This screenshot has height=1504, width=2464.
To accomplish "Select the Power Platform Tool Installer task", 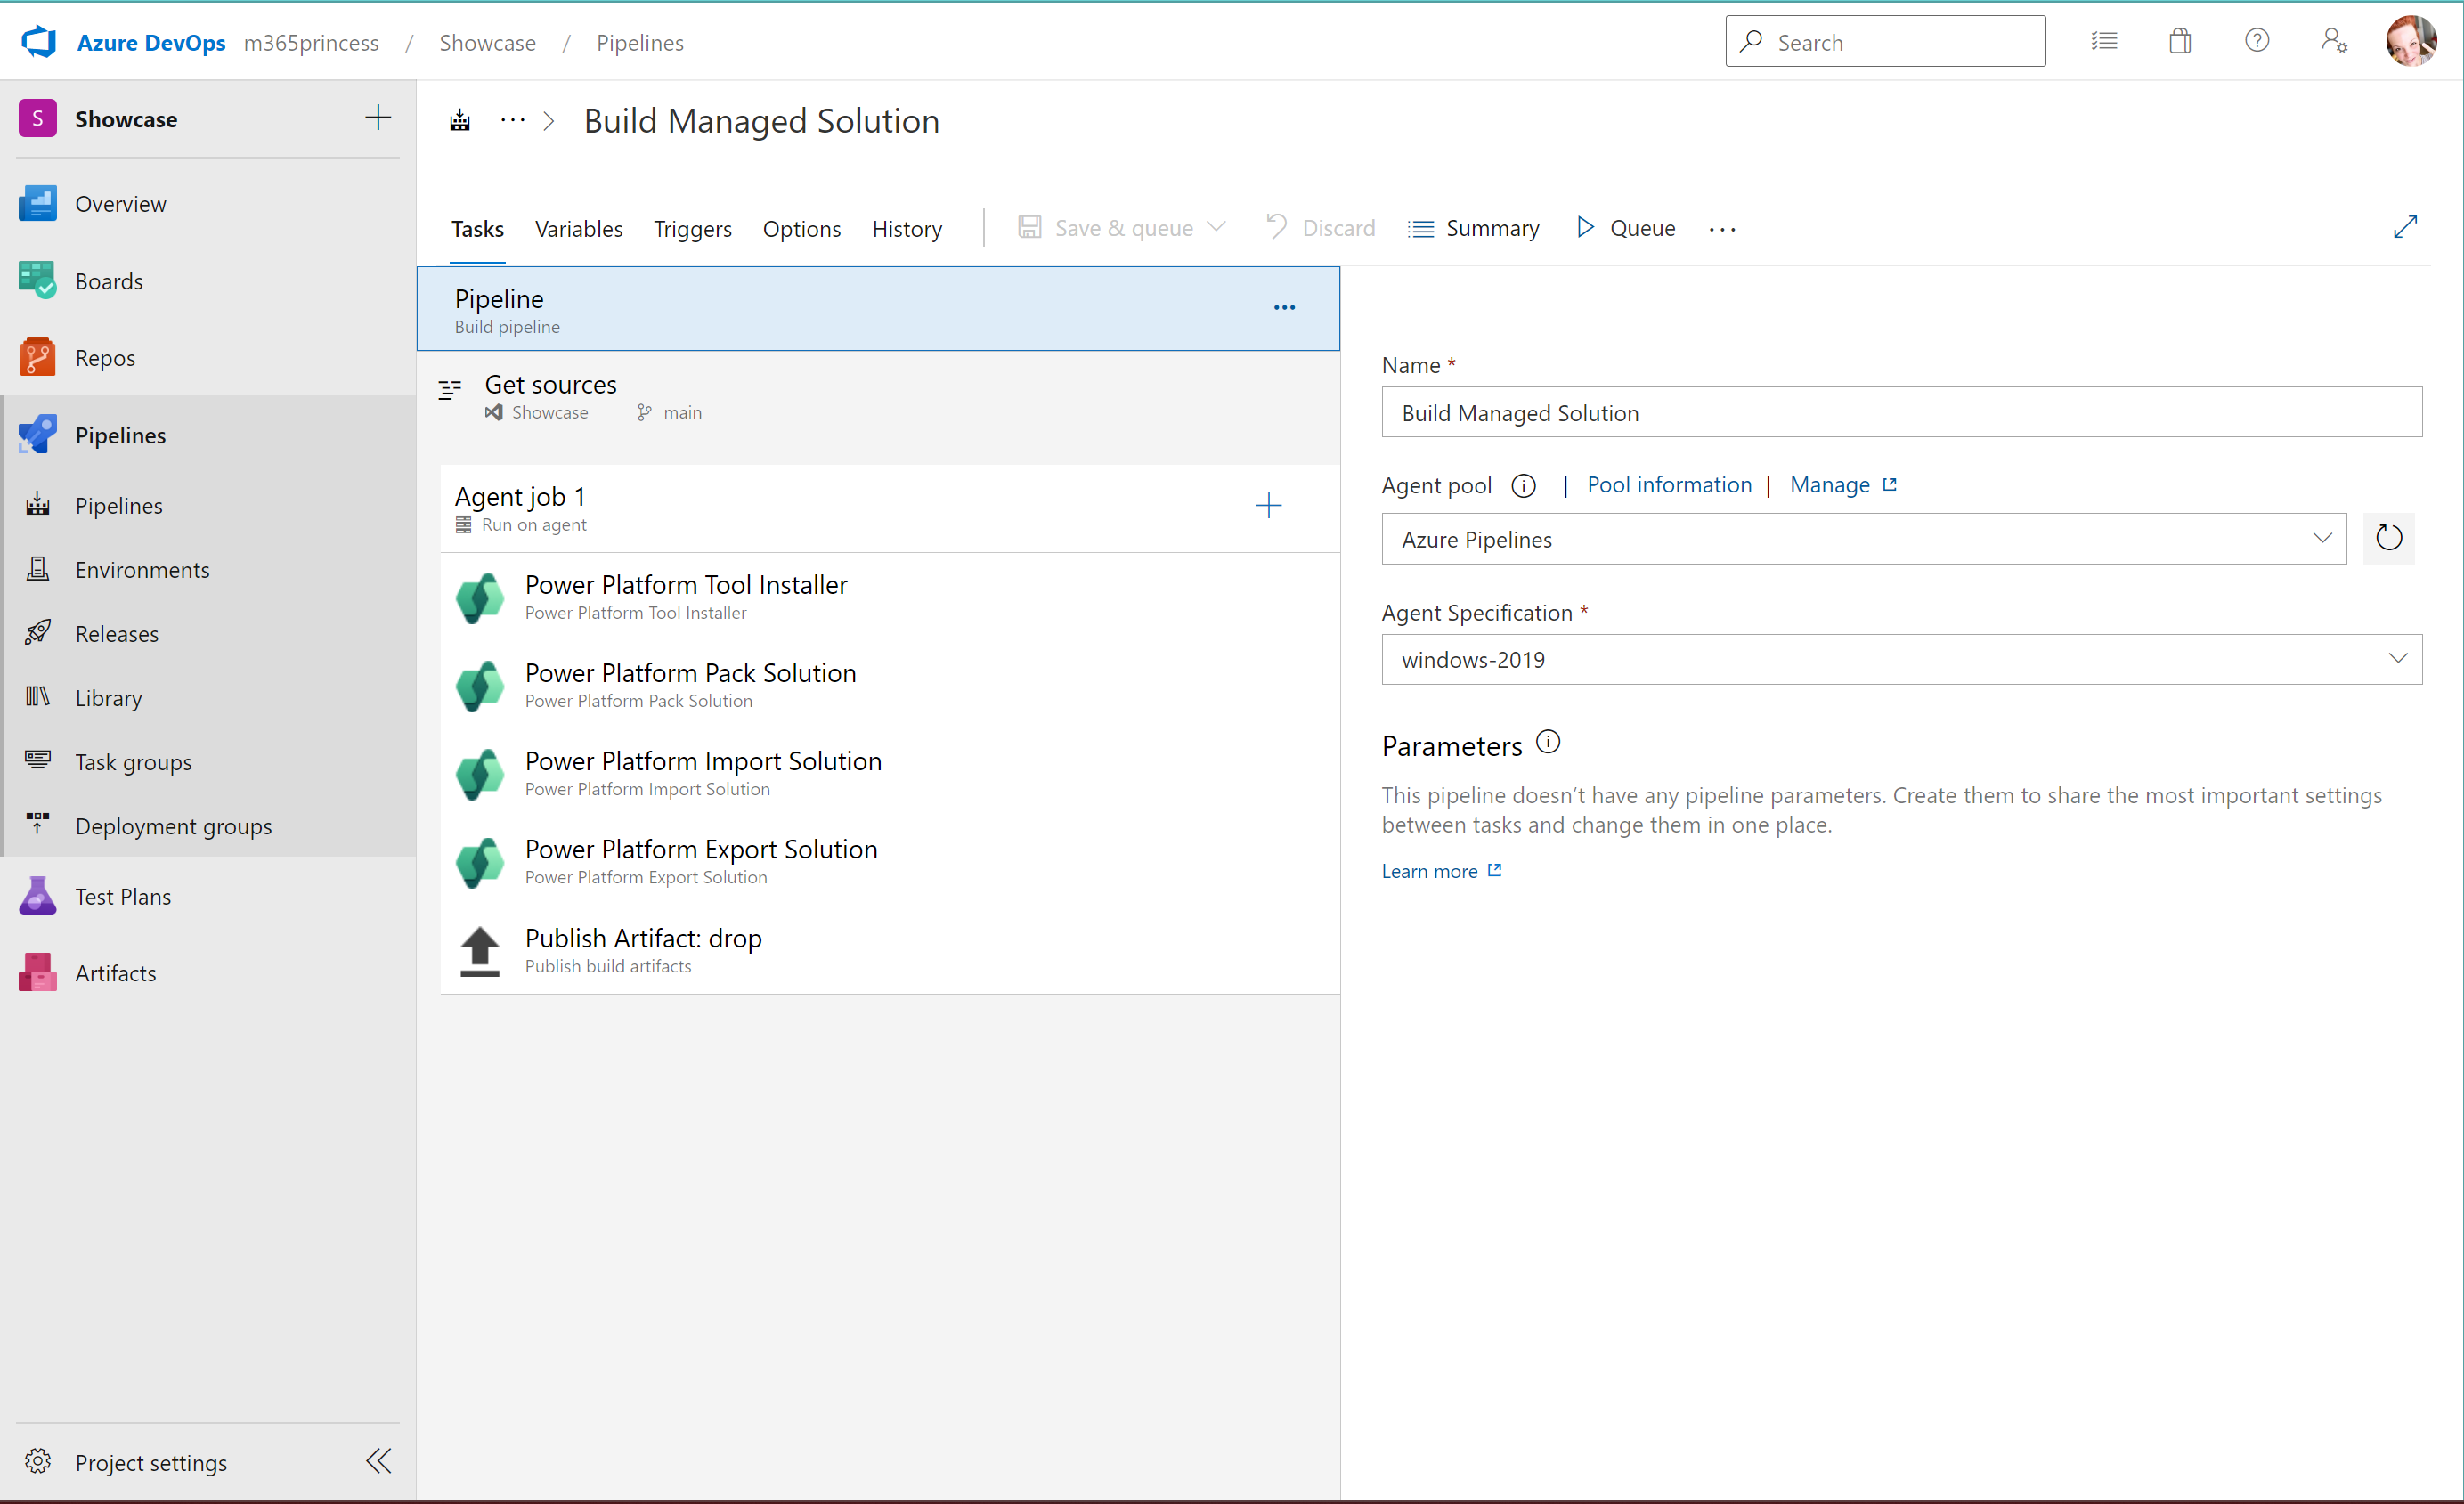I will 890,597.
